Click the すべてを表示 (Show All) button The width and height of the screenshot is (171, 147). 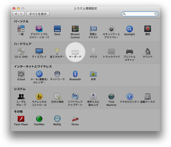click(x=38, y=14)
